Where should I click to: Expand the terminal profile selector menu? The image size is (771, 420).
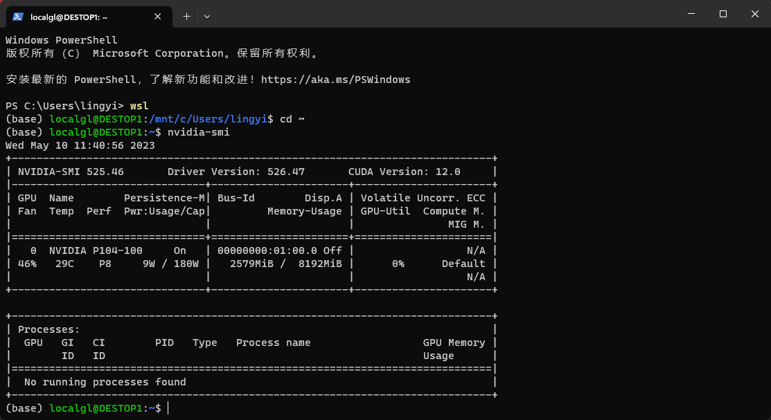pos(206,17)
